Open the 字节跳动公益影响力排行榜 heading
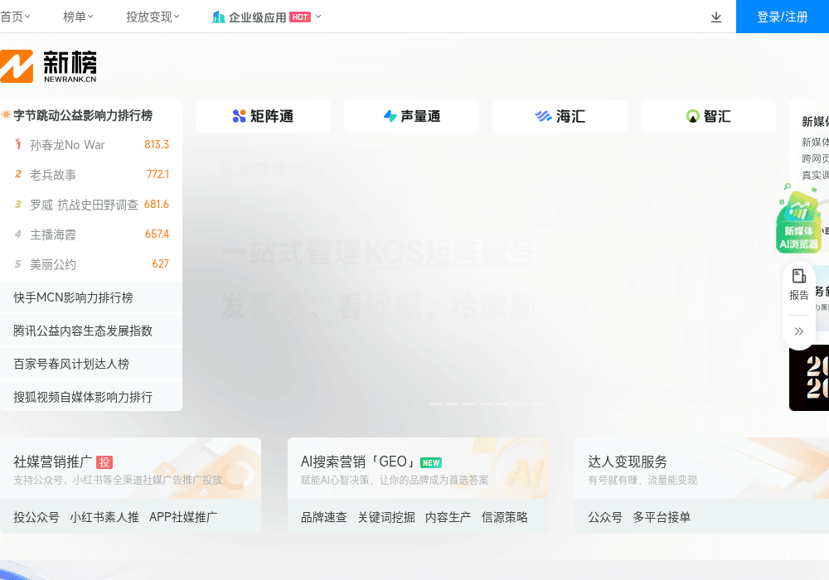 click(x=83, y=115)
